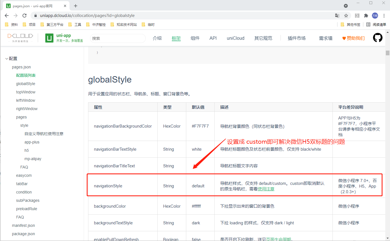Open Google Translate icon in address bar
This screenshot has height=241, width=390.
pyautogui.click(x=337, y=16)
